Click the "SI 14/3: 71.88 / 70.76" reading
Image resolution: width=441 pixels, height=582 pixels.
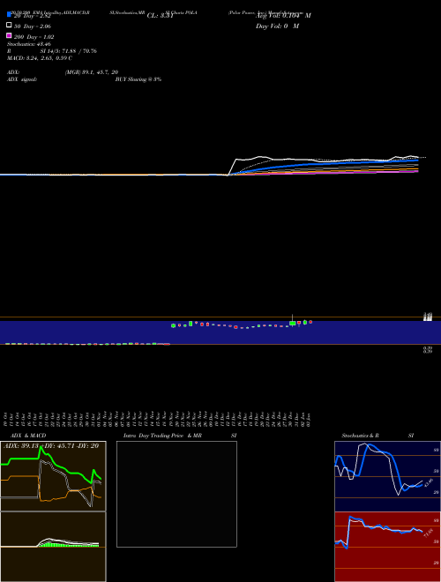click(68, 51)
